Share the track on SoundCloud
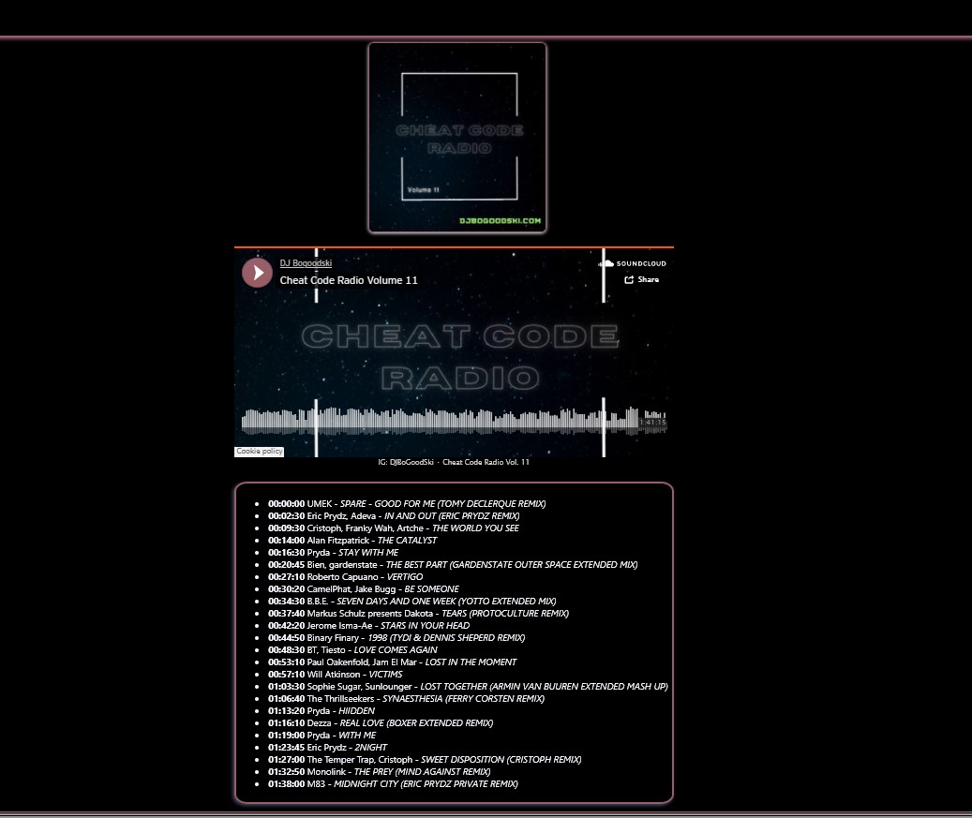 tap(641, 279)
